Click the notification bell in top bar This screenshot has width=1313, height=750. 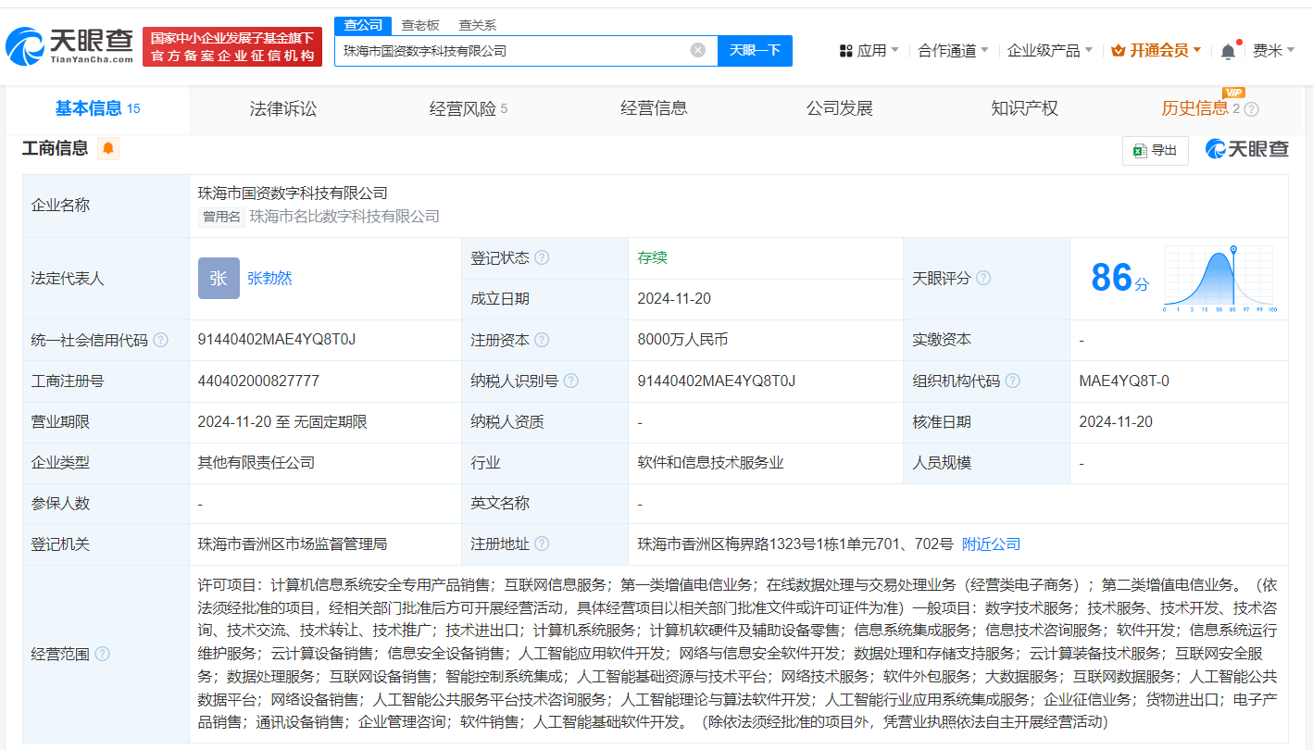[1228, 51]
